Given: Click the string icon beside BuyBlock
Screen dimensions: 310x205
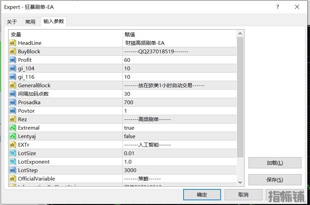Looking at the screenshot, I should 13,51.
